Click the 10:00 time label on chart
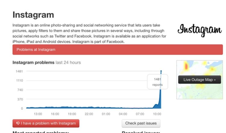This screenshot has height=133, width=226. [x=157, y=114]
